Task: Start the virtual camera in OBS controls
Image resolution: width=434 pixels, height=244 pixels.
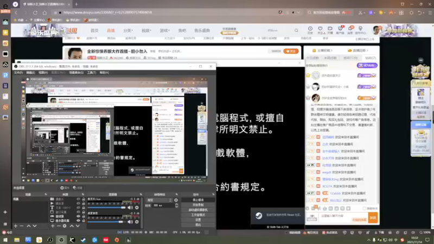Action: (198, 210)
